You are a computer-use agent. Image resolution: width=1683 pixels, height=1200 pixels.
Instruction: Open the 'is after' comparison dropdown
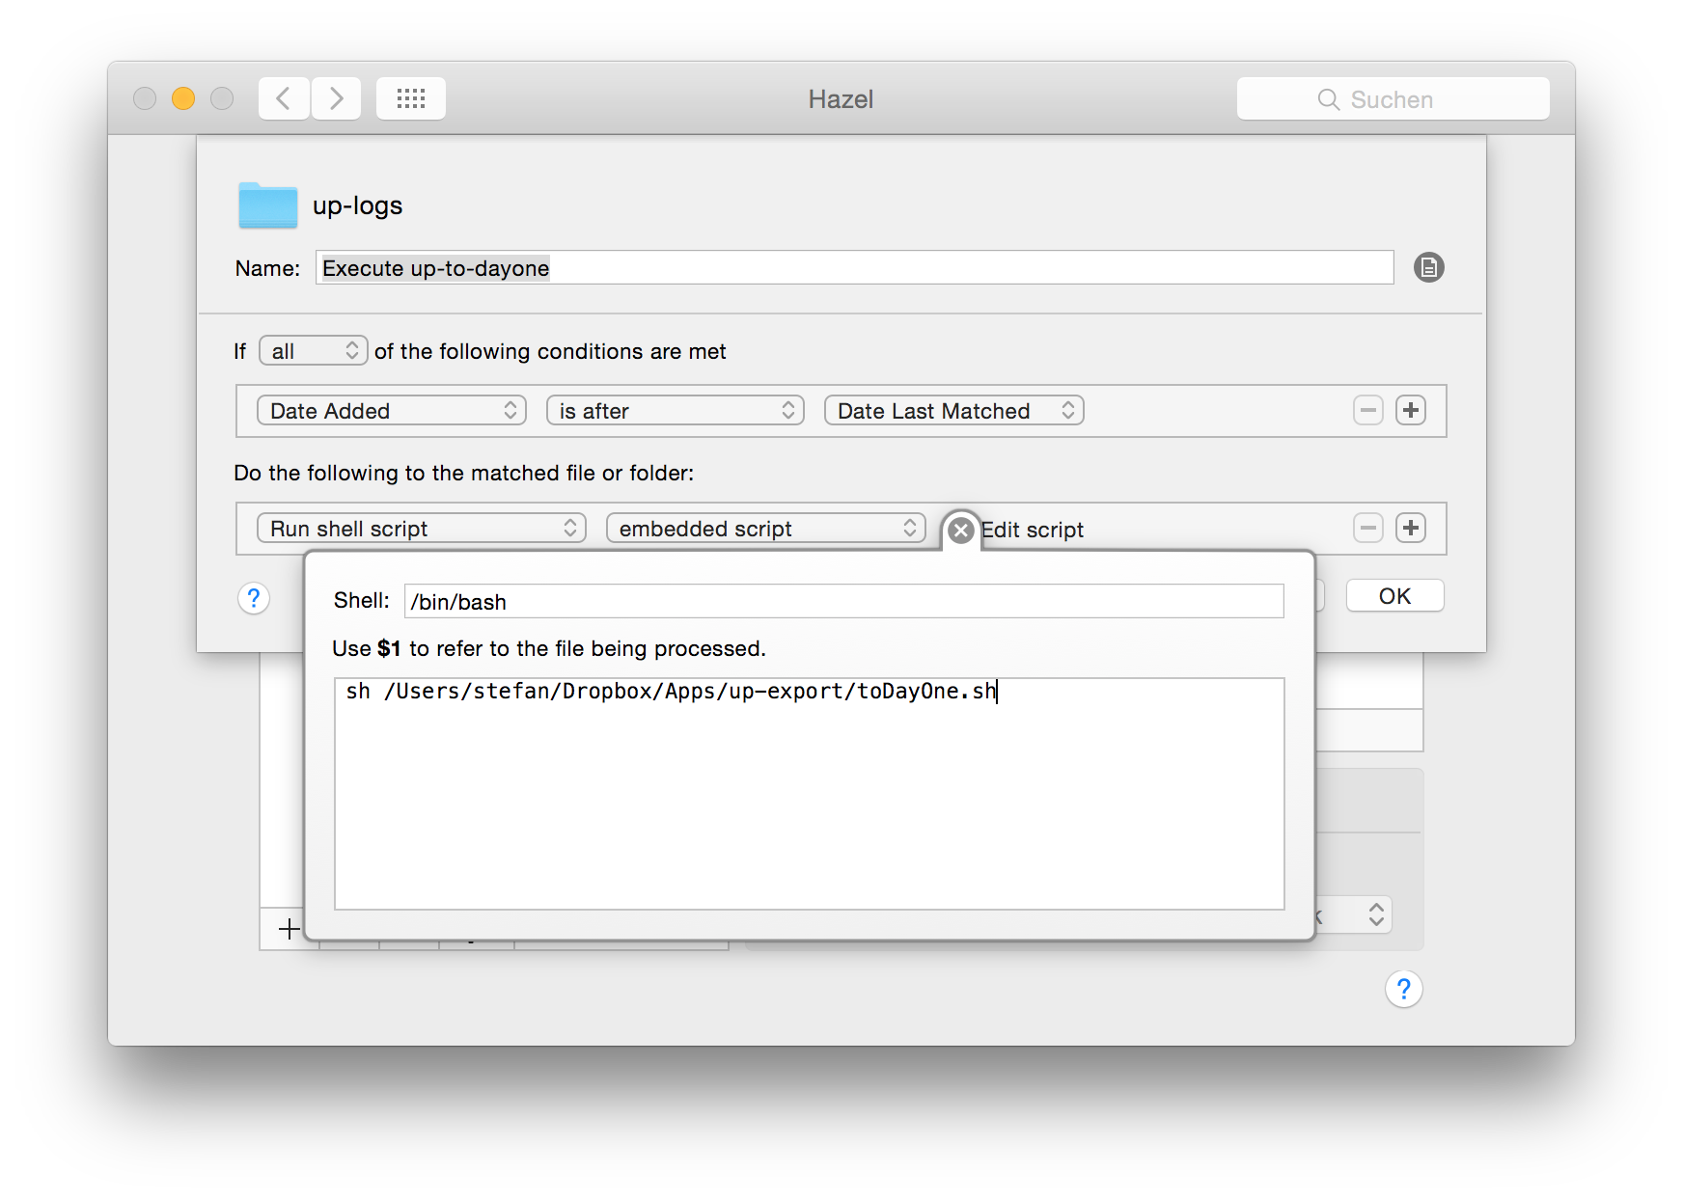674,410
